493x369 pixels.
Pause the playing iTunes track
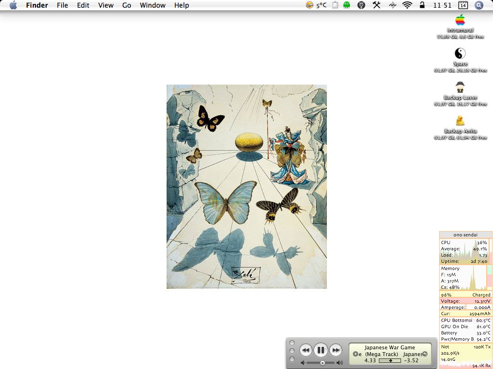pyautogui.click(x=321, y=350)
